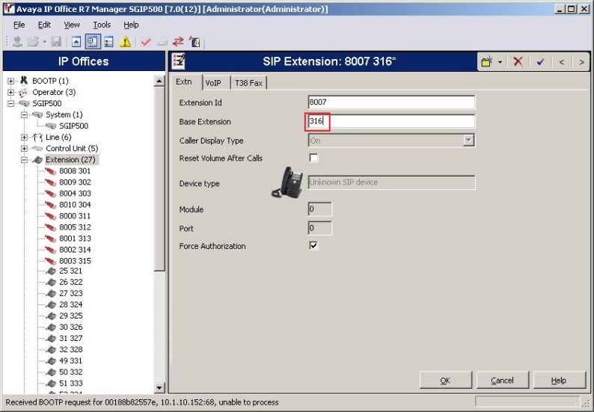This screenshot has width=594, height=412.
Task: Click the yellow warning triangle toolbar icon
Action: [x=125, y=42]
